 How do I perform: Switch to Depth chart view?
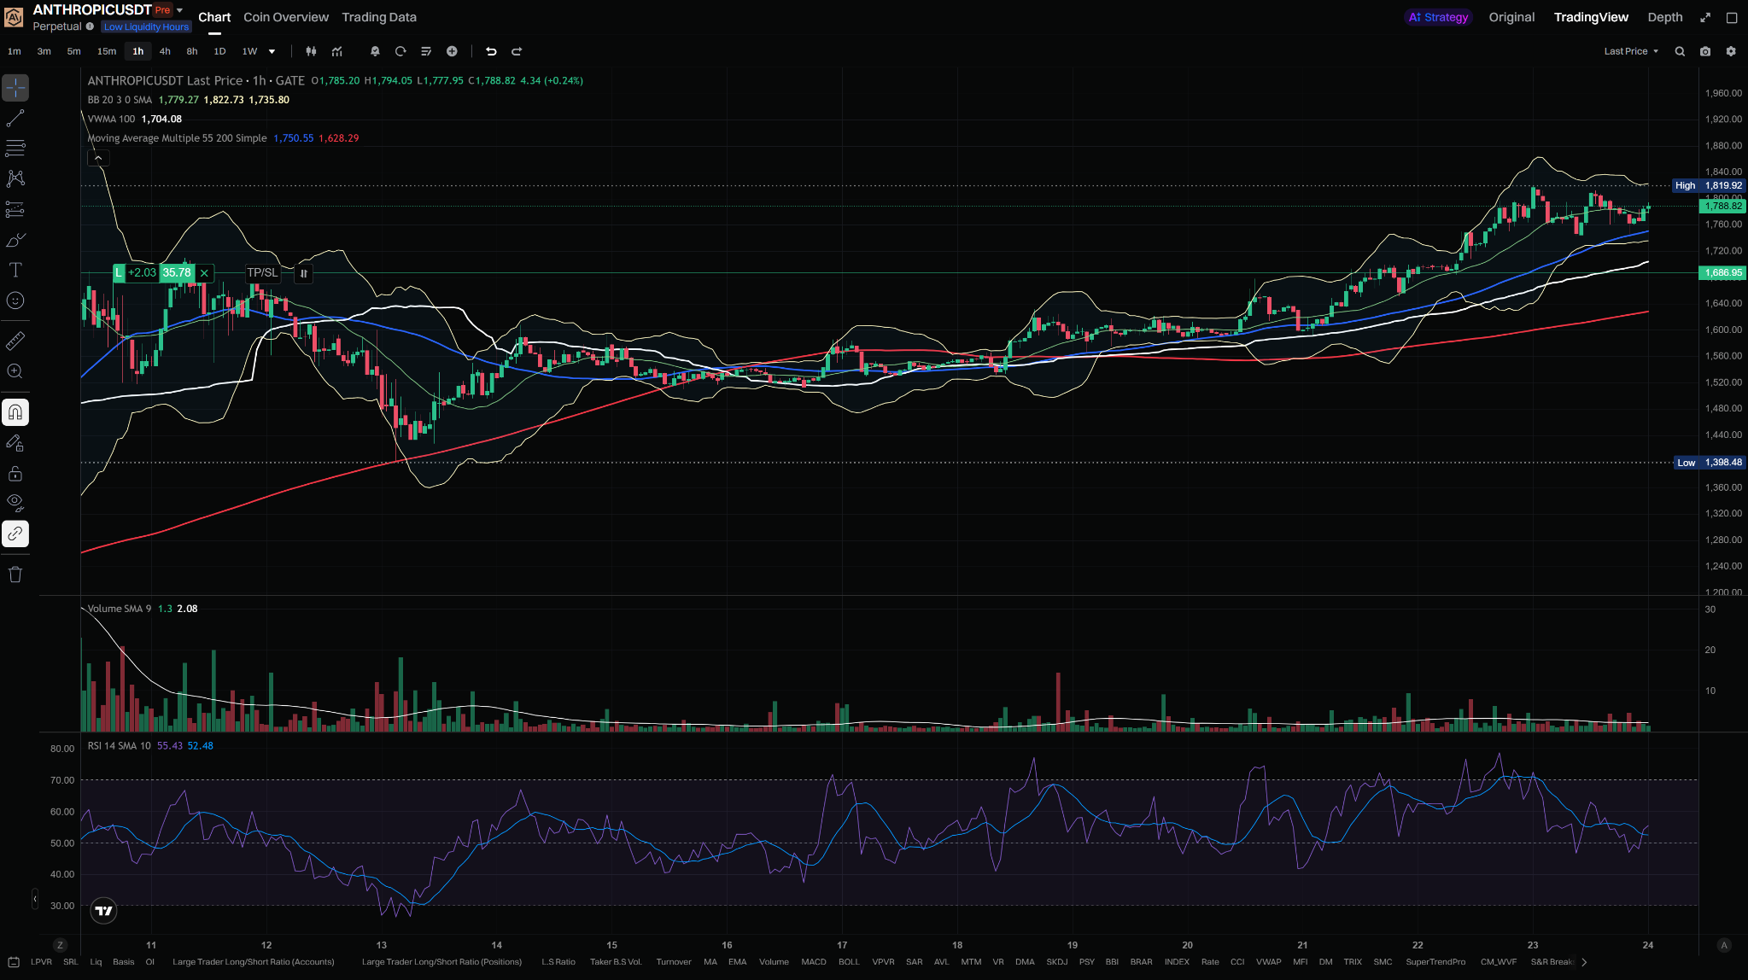pyautogui.click(x=1665, y=17)
